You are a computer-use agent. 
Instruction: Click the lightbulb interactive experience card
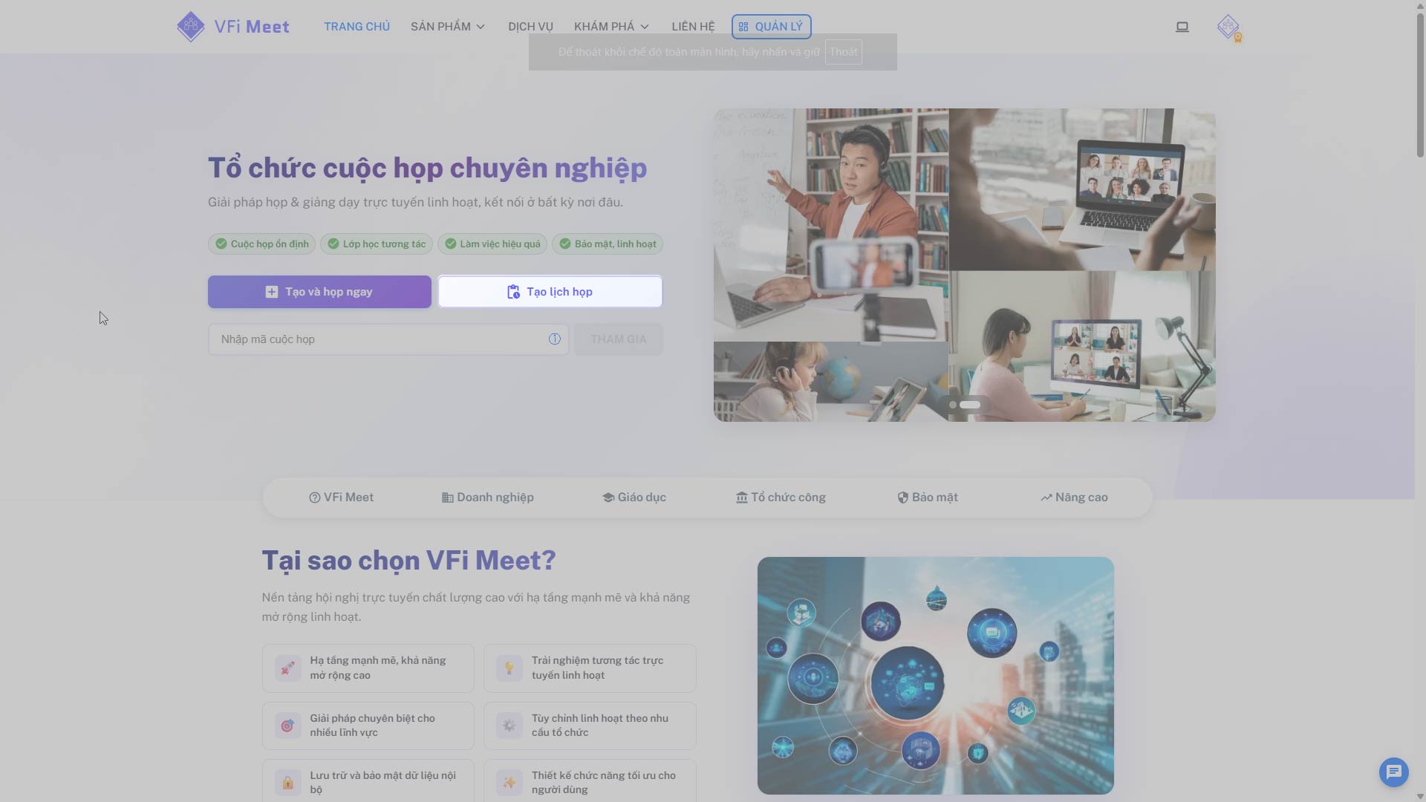click(590, 668)
